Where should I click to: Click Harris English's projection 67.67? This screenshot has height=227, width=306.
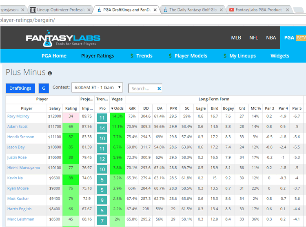point(87,209)
